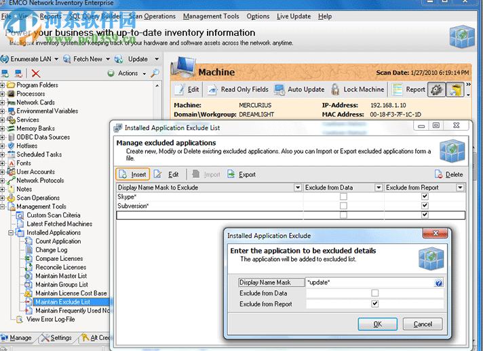Click the Notes icon in tree
This screenshot has height=351, width=483.
(x=11, y=189)
